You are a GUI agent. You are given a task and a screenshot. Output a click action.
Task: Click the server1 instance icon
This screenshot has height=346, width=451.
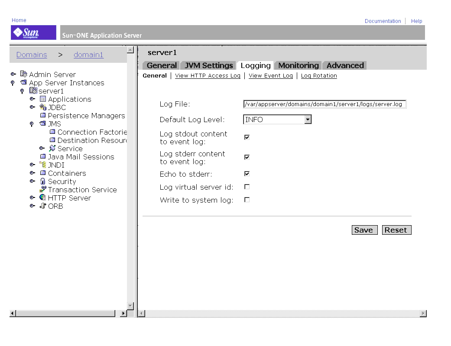pyautogui.click(x=33, y=91)
